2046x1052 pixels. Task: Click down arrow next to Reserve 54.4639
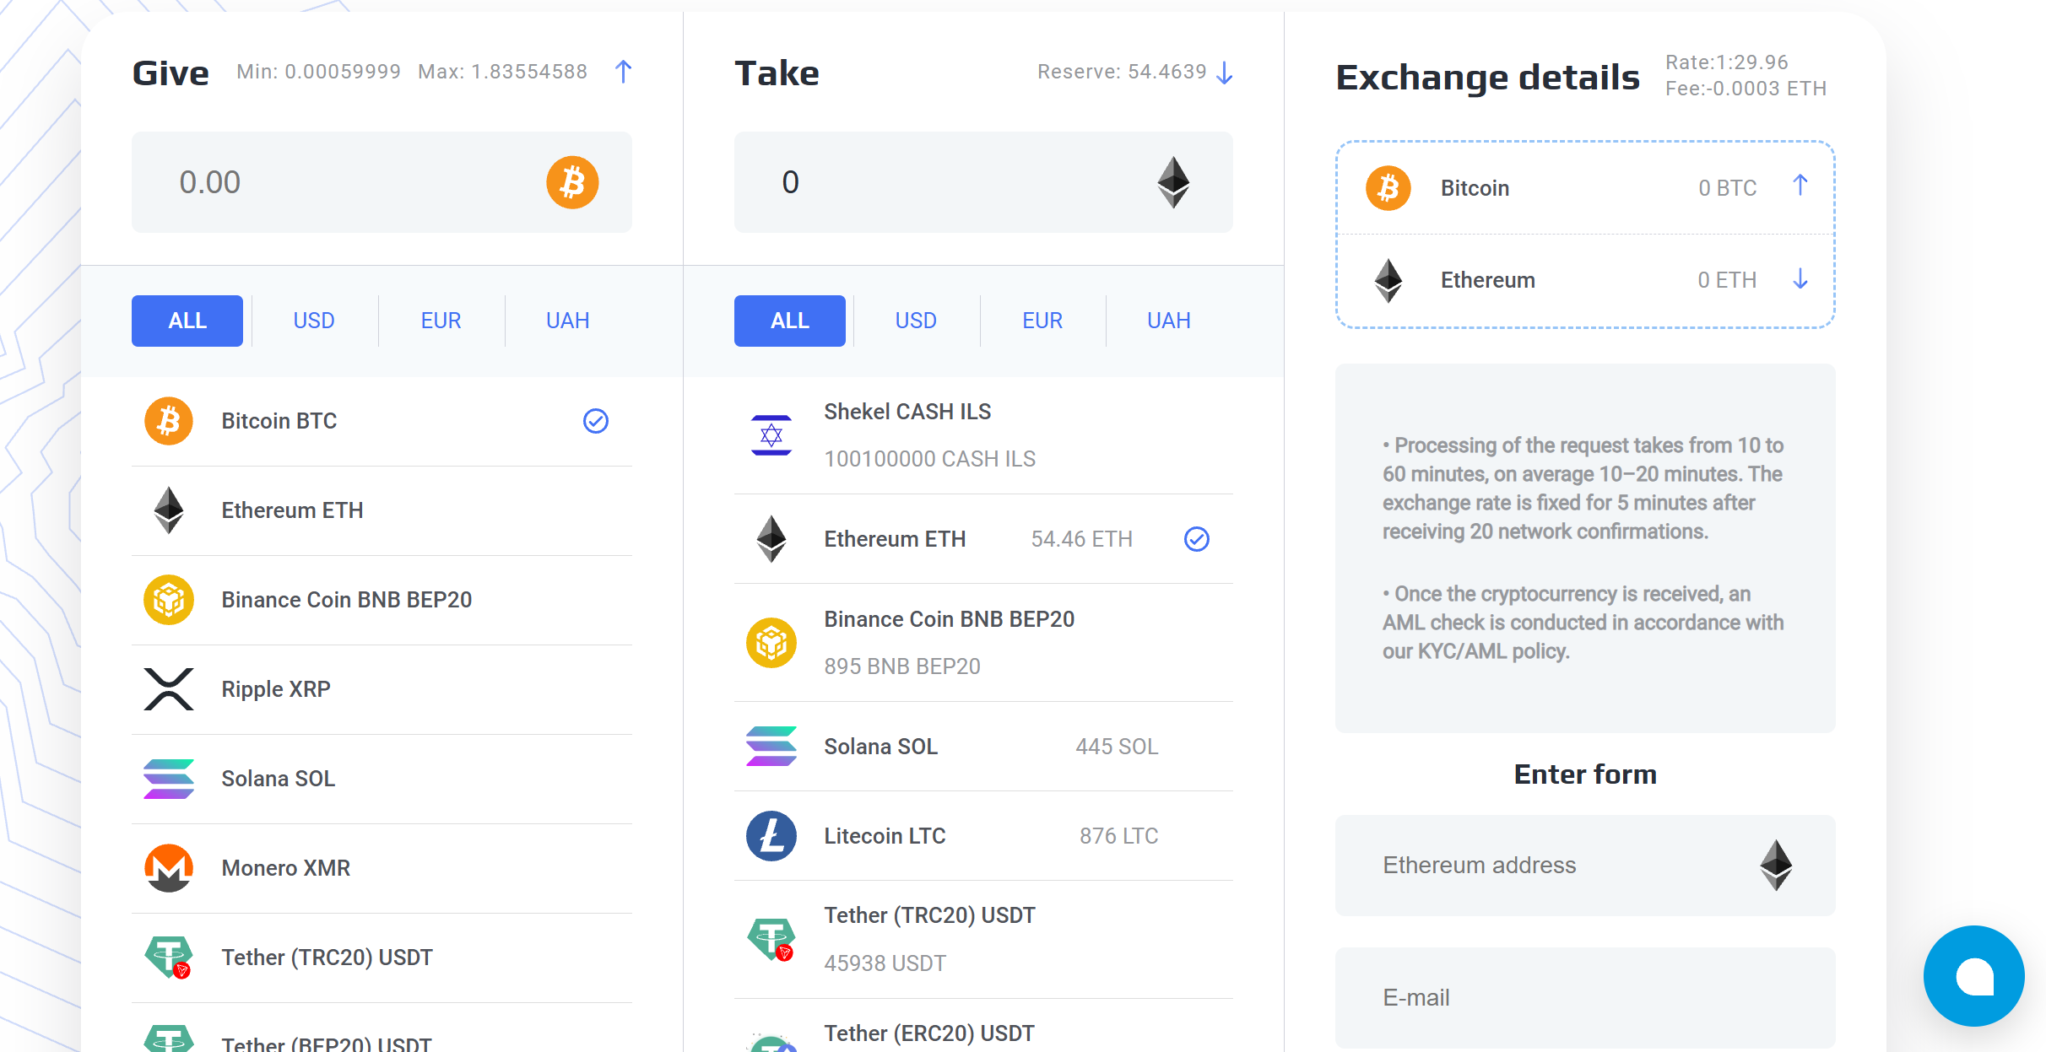coord(1225,73)
